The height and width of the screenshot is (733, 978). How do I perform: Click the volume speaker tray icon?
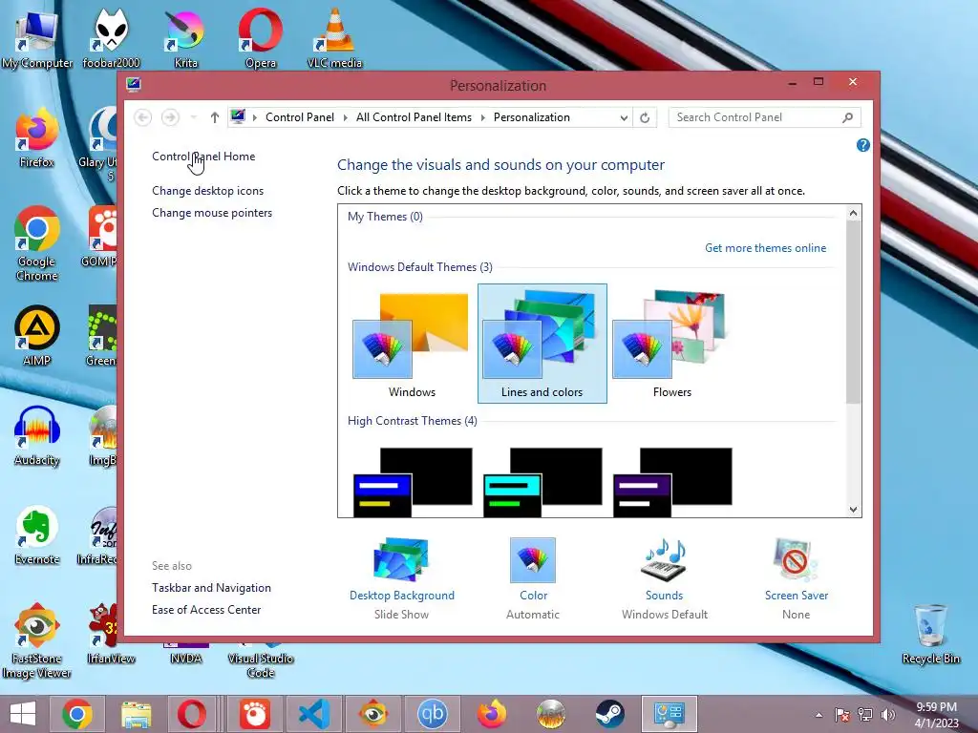tap(887, 714)
